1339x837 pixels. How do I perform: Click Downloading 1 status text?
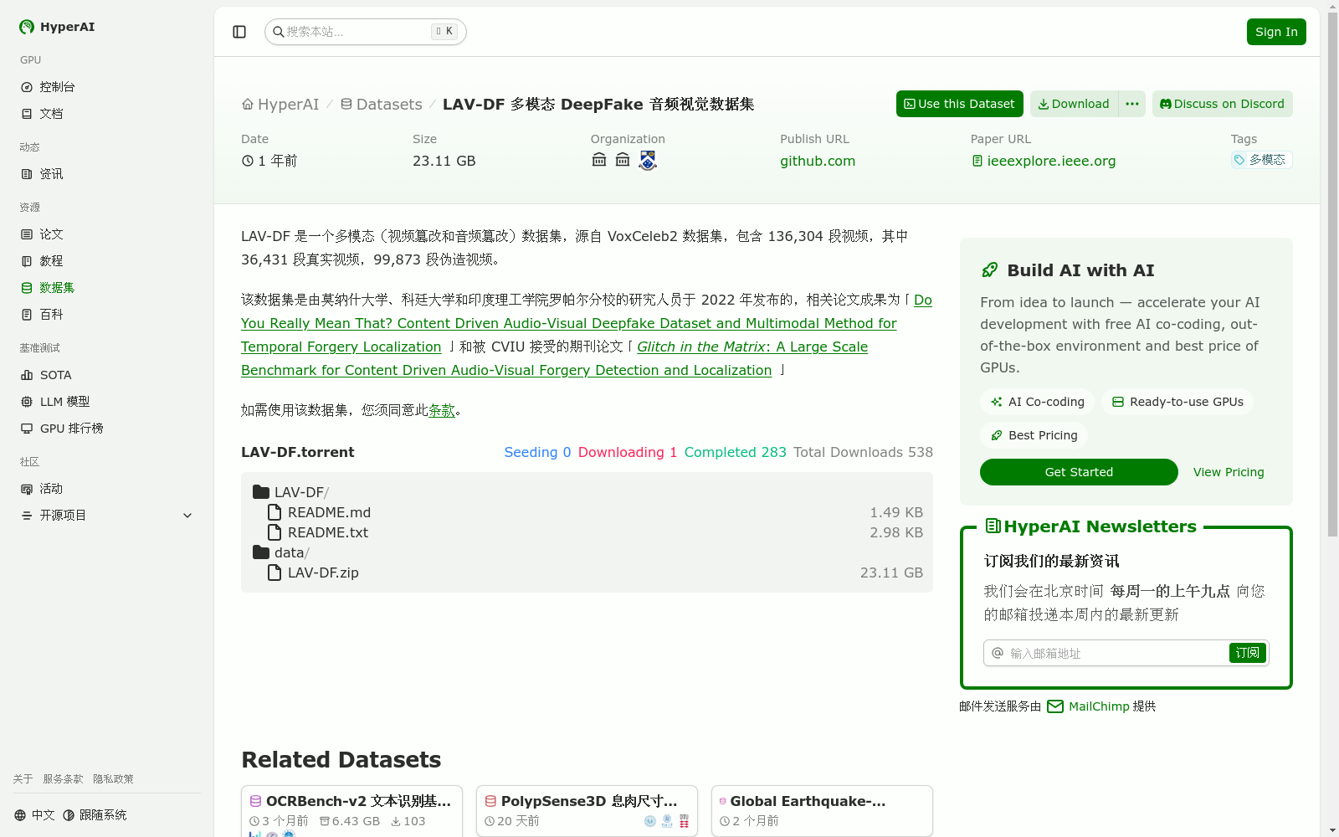click(x=628, y=452)
